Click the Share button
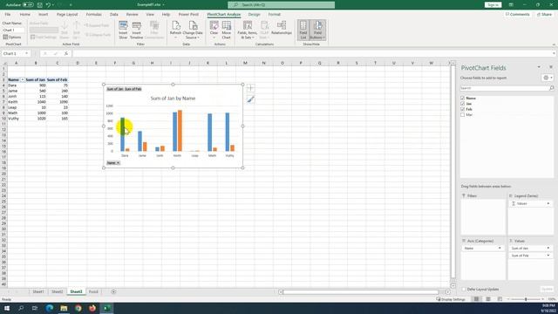 coord(544,14)
